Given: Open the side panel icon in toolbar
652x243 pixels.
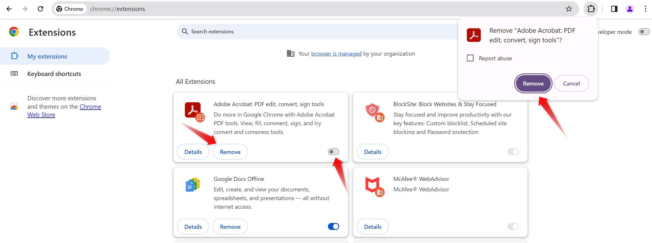Looking at the screenshot, I should [x=614, y=9].
